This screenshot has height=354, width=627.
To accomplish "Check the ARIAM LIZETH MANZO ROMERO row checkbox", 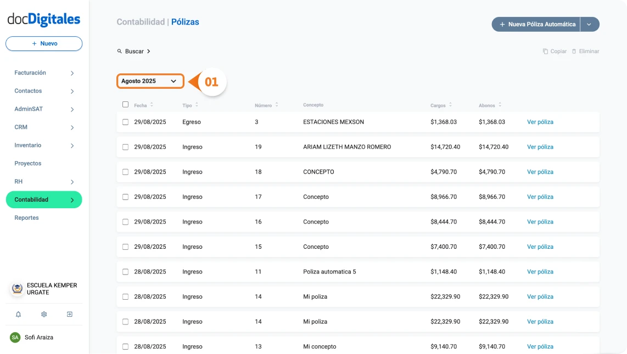I will click(126, 146).
